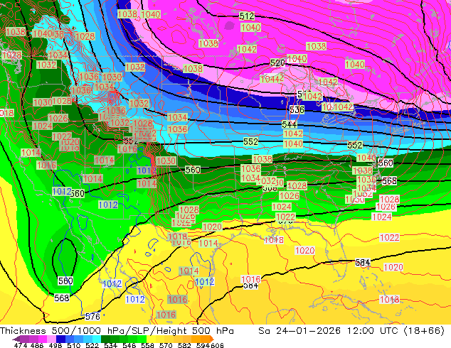Click the map title 'Thickness 500/1000 hPa/SLP/Height 500 hPa'
Image resolution: width=451 pixels, height=348 pixels.
click(x=117, y=331)
